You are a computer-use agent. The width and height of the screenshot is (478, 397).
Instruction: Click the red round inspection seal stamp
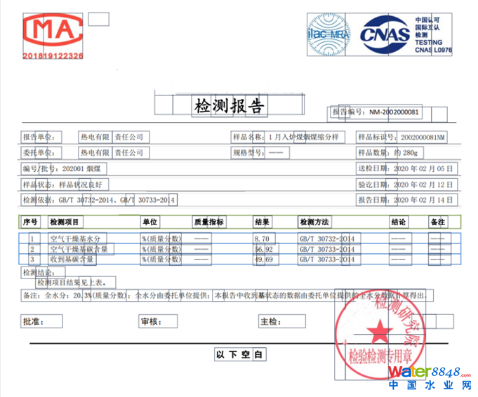coord(383,327)
